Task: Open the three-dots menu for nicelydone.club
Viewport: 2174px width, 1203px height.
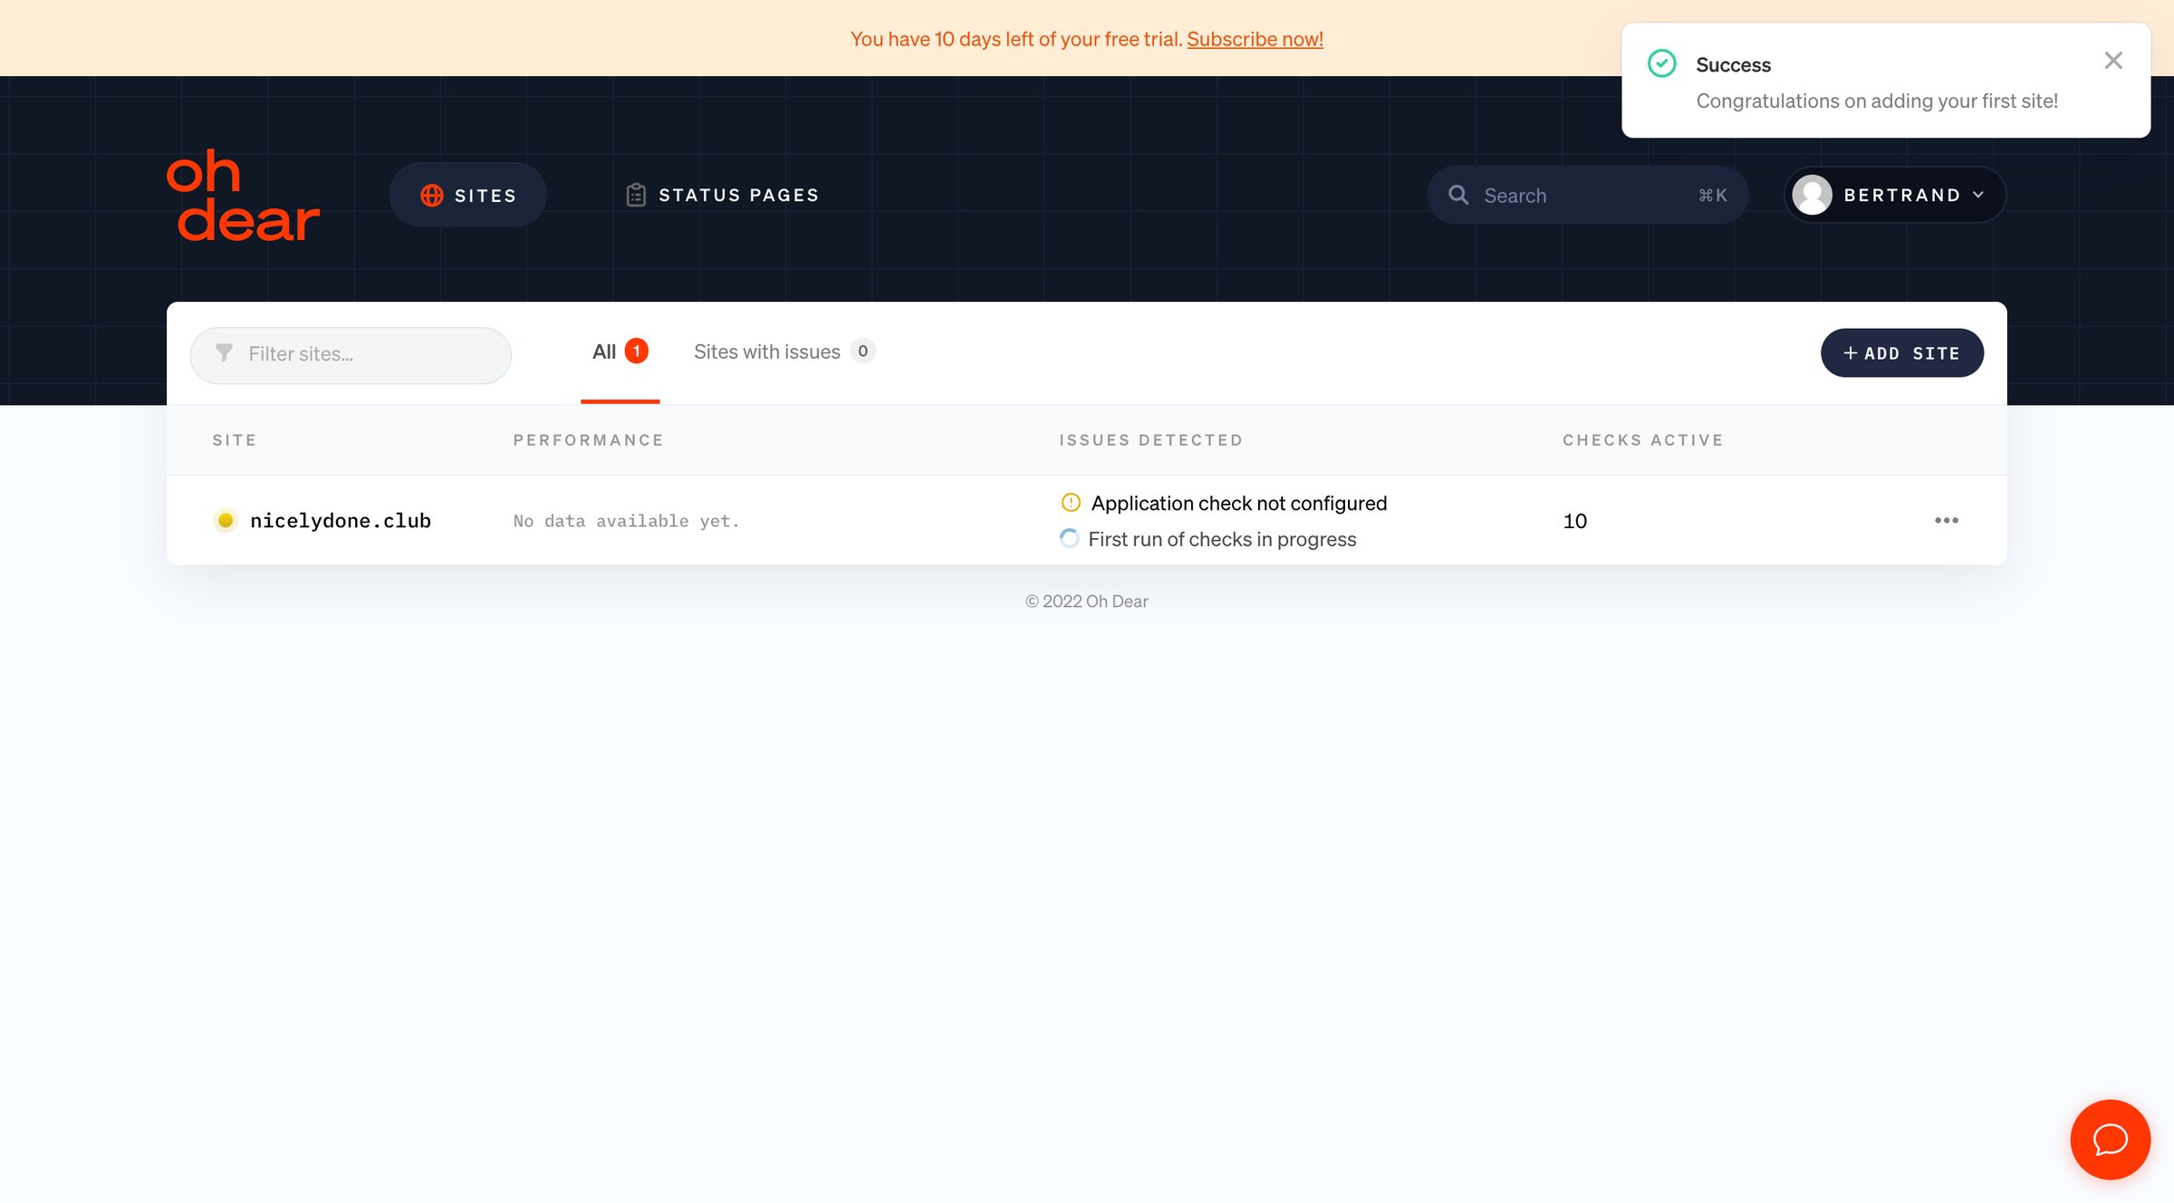Action: pyautogui.click(x=1947, y=520)
